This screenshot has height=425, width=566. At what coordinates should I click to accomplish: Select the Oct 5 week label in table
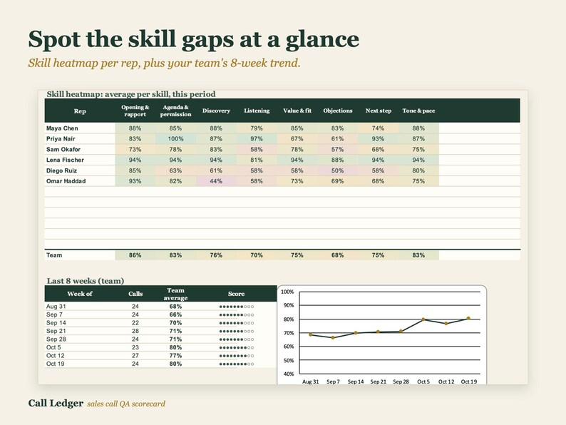53,347
